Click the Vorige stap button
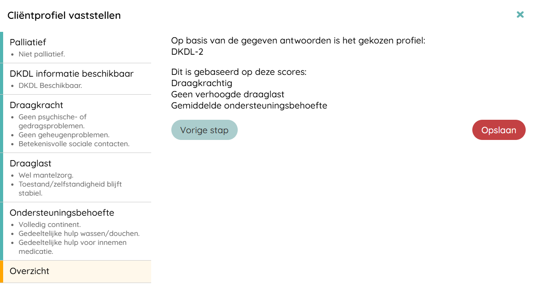536x292 pixels. coord(204,130)
